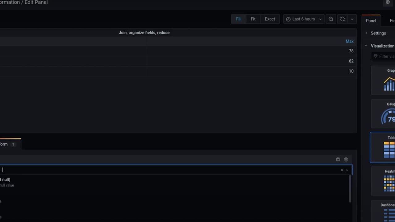Clear the calculation selection with the X icon
This screenshot has height=222, width=395.
click(342, 170)
